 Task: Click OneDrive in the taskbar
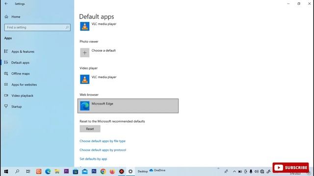point(157,170)
